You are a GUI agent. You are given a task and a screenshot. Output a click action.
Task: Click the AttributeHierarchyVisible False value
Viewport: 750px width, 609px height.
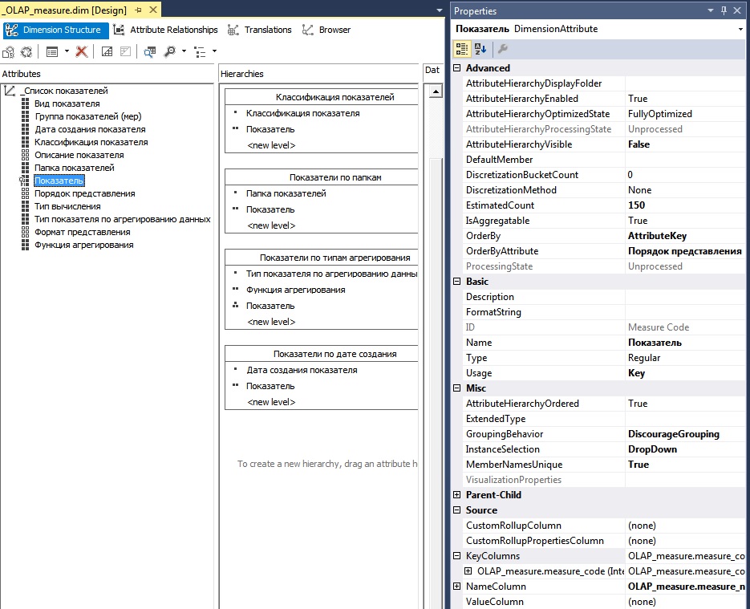685,144
